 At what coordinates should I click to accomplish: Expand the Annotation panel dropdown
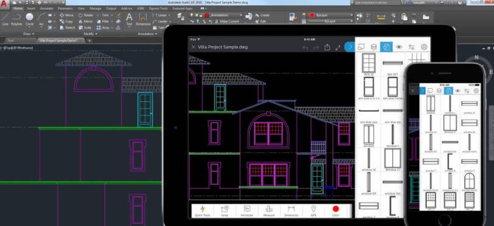pyautogui.click(x=147, y=33)
